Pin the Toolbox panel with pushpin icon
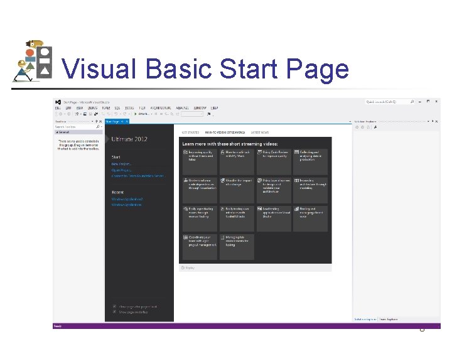Viewport: 452px width, 339px height. [97, 122]
